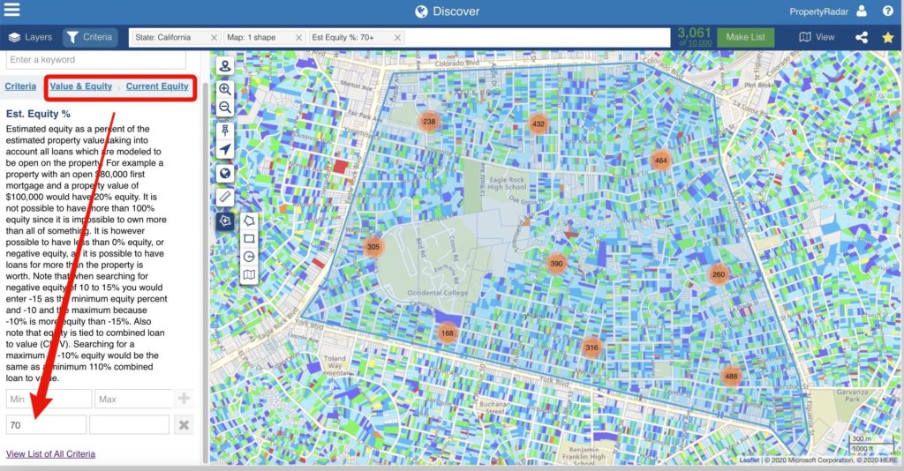Screen dimensions: 904x471
Task: Click the 168 property cluster marker
Action: 448,333
